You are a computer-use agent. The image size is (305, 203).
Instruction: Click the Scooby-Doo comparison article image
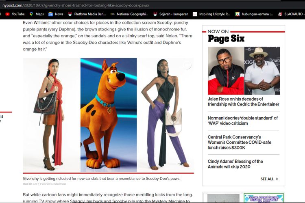pyautogui.click(x=108, y=115)
